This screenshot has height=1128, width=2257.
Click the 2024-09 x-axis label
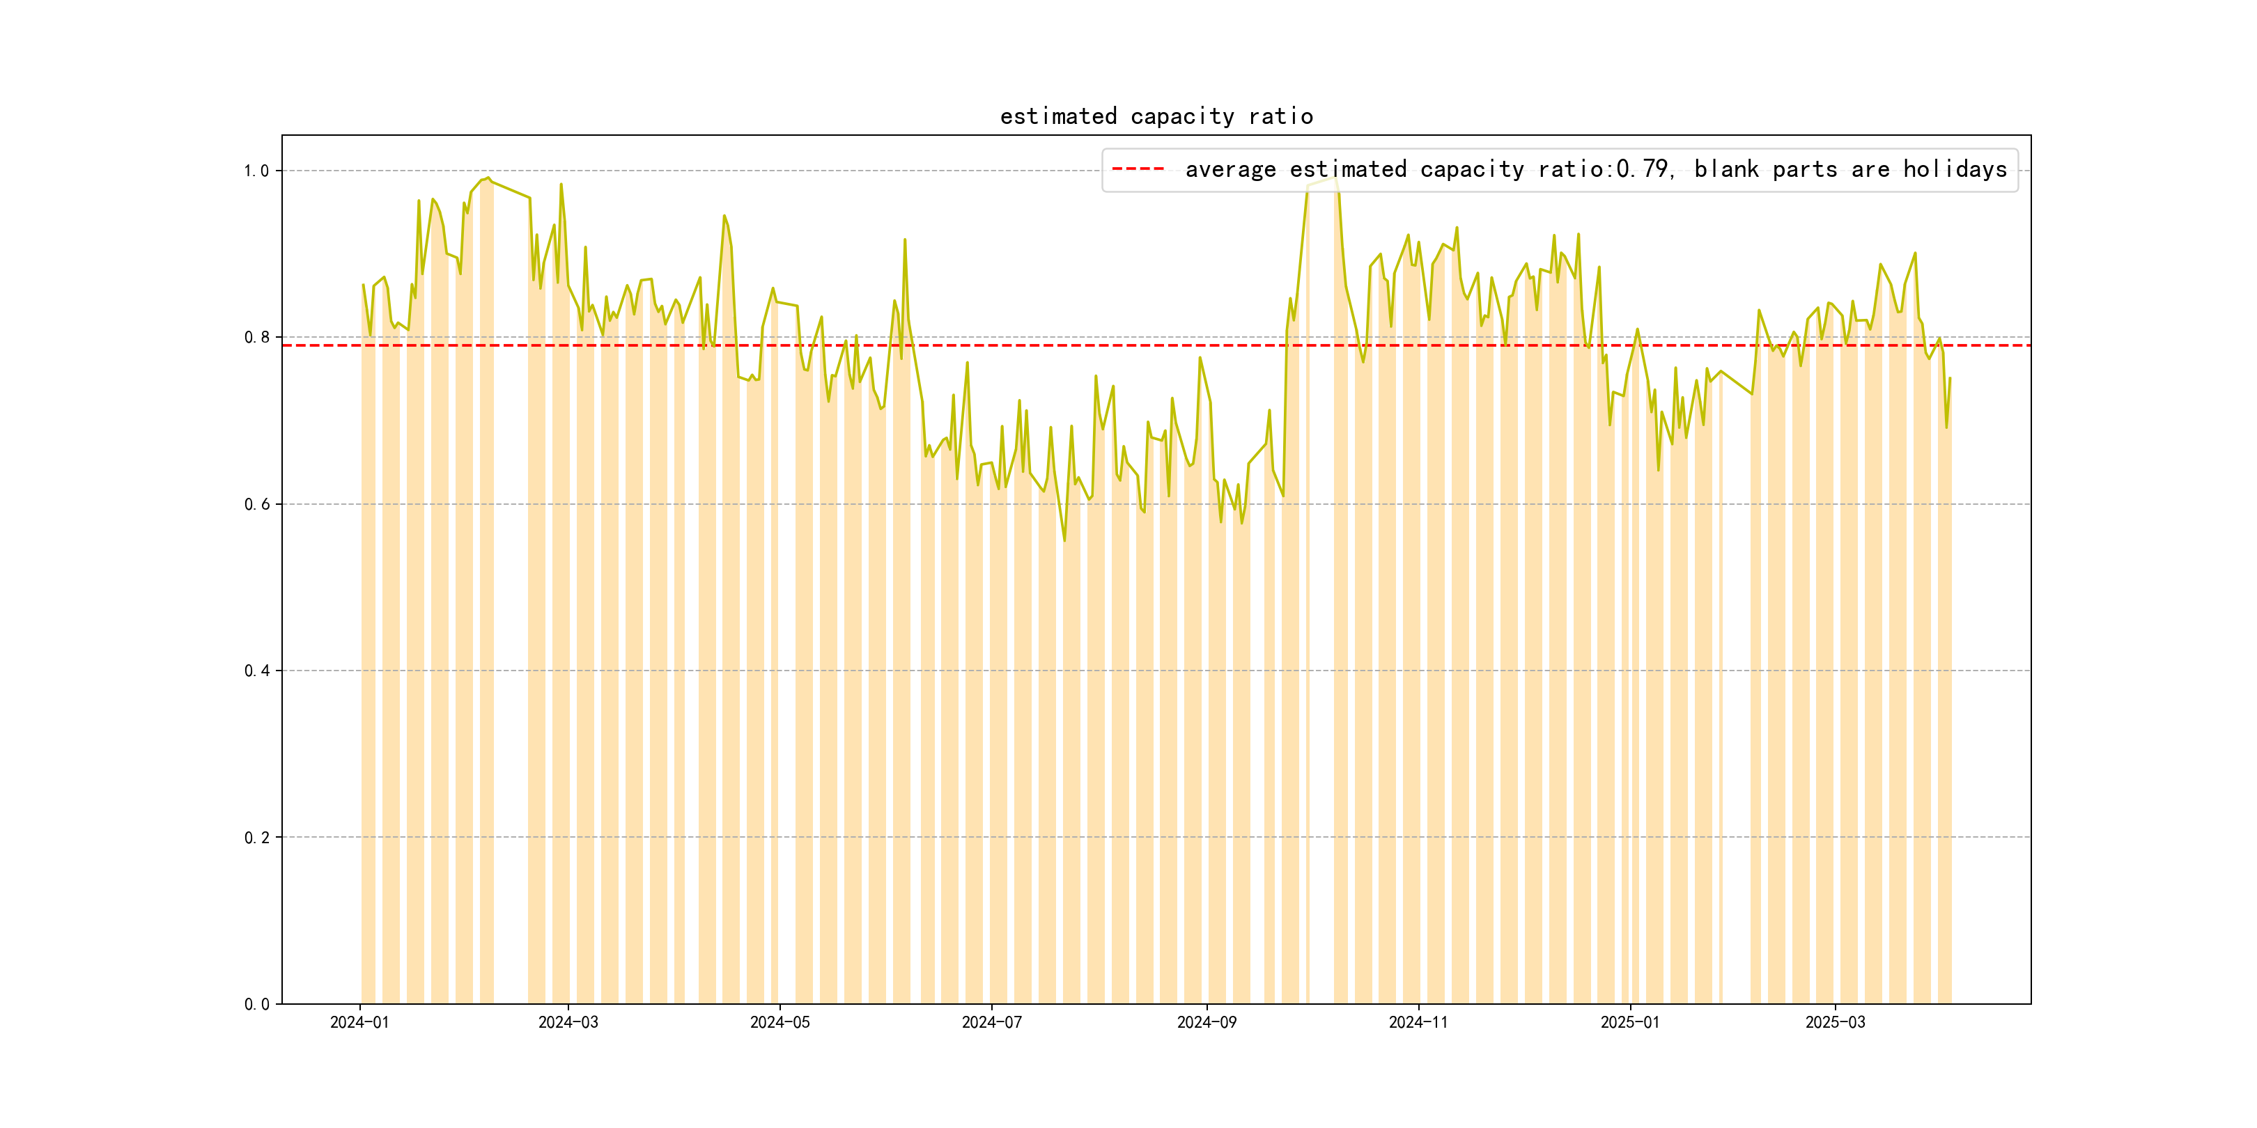coord(1207,1022)
